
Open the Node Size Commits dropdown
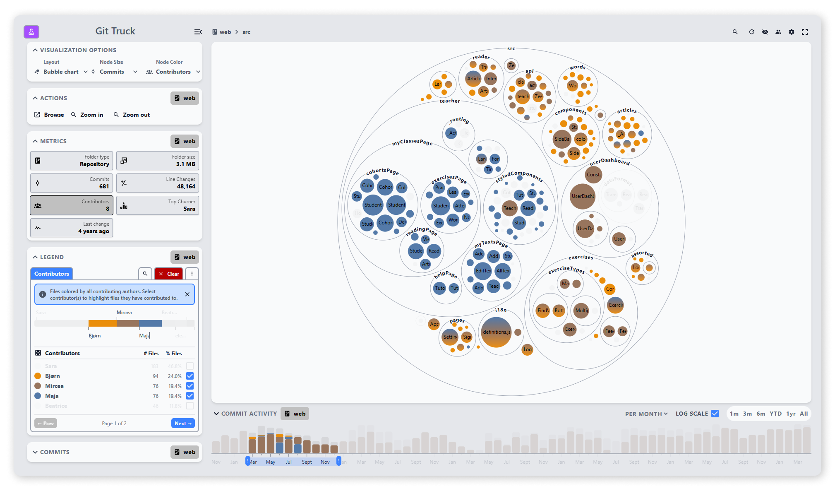pyautogui.click(x=114, y=72)
